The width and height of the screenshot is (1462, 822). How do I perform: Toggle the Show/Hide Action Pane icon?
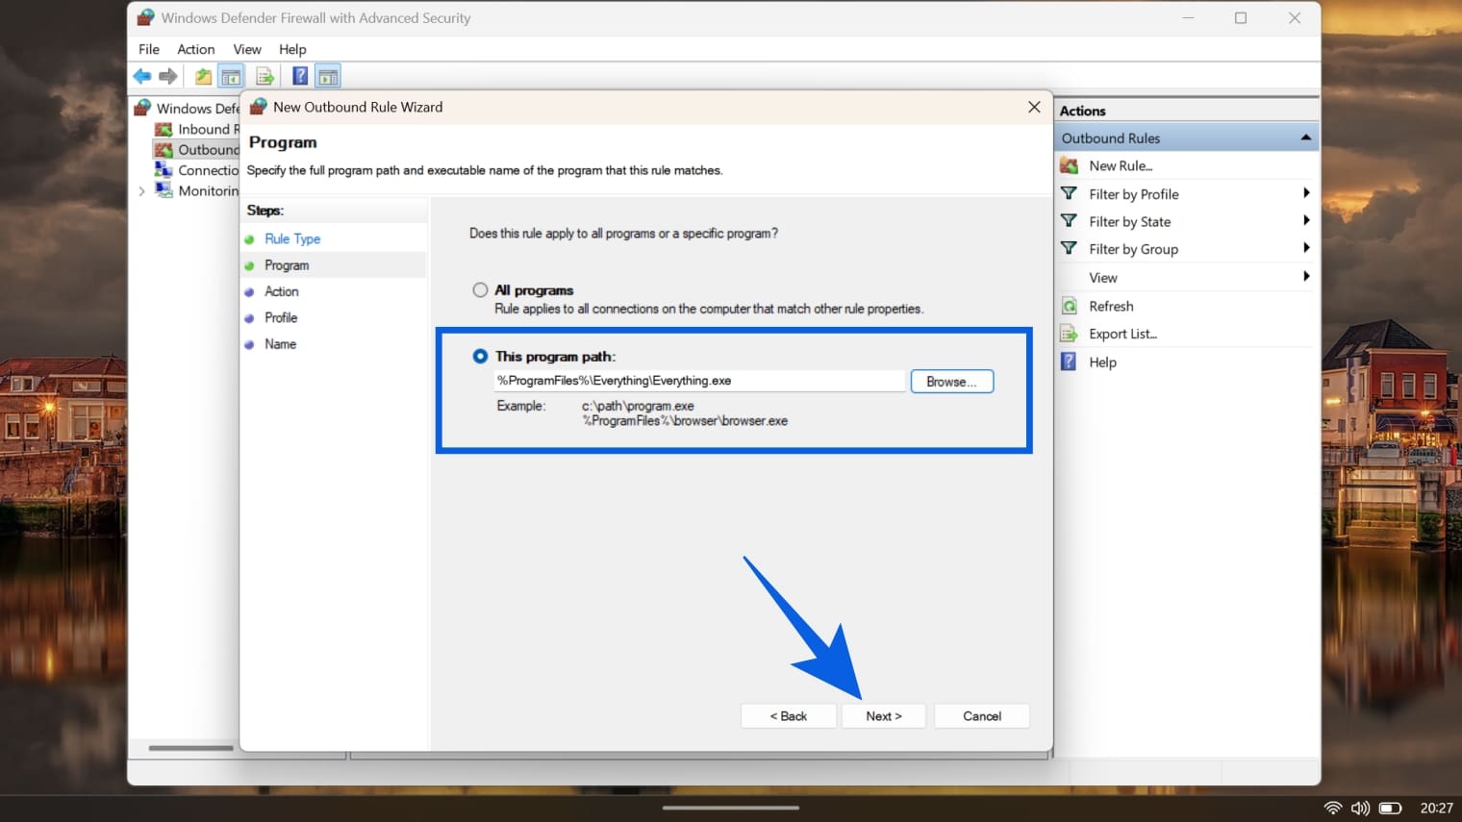pos(328,76)
